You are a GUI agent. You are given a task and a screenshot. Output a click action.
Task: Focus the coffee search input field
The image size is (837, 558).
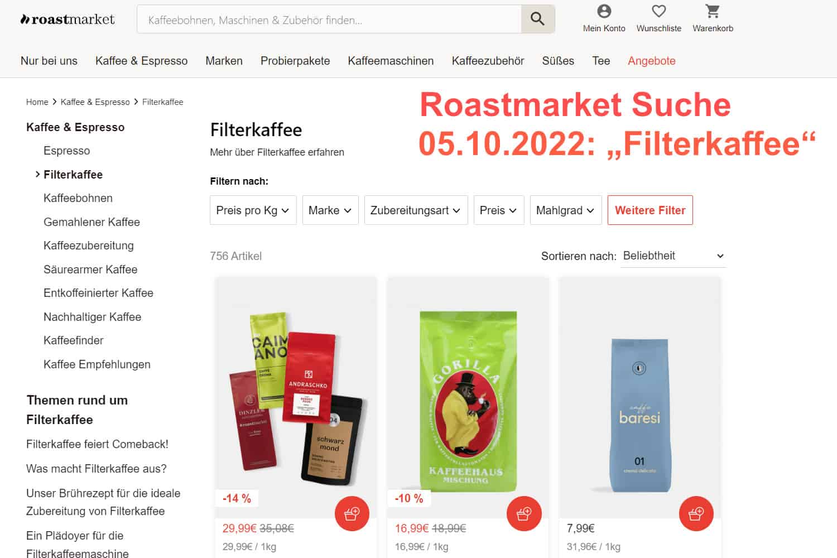(329, 19)
